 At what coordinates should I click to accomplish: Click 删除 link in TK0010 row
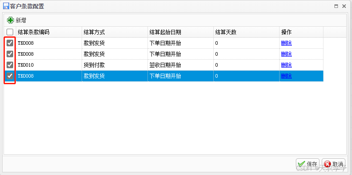pos(287,65)
